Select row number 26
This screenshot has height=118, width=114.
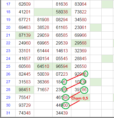click(8, 74)
